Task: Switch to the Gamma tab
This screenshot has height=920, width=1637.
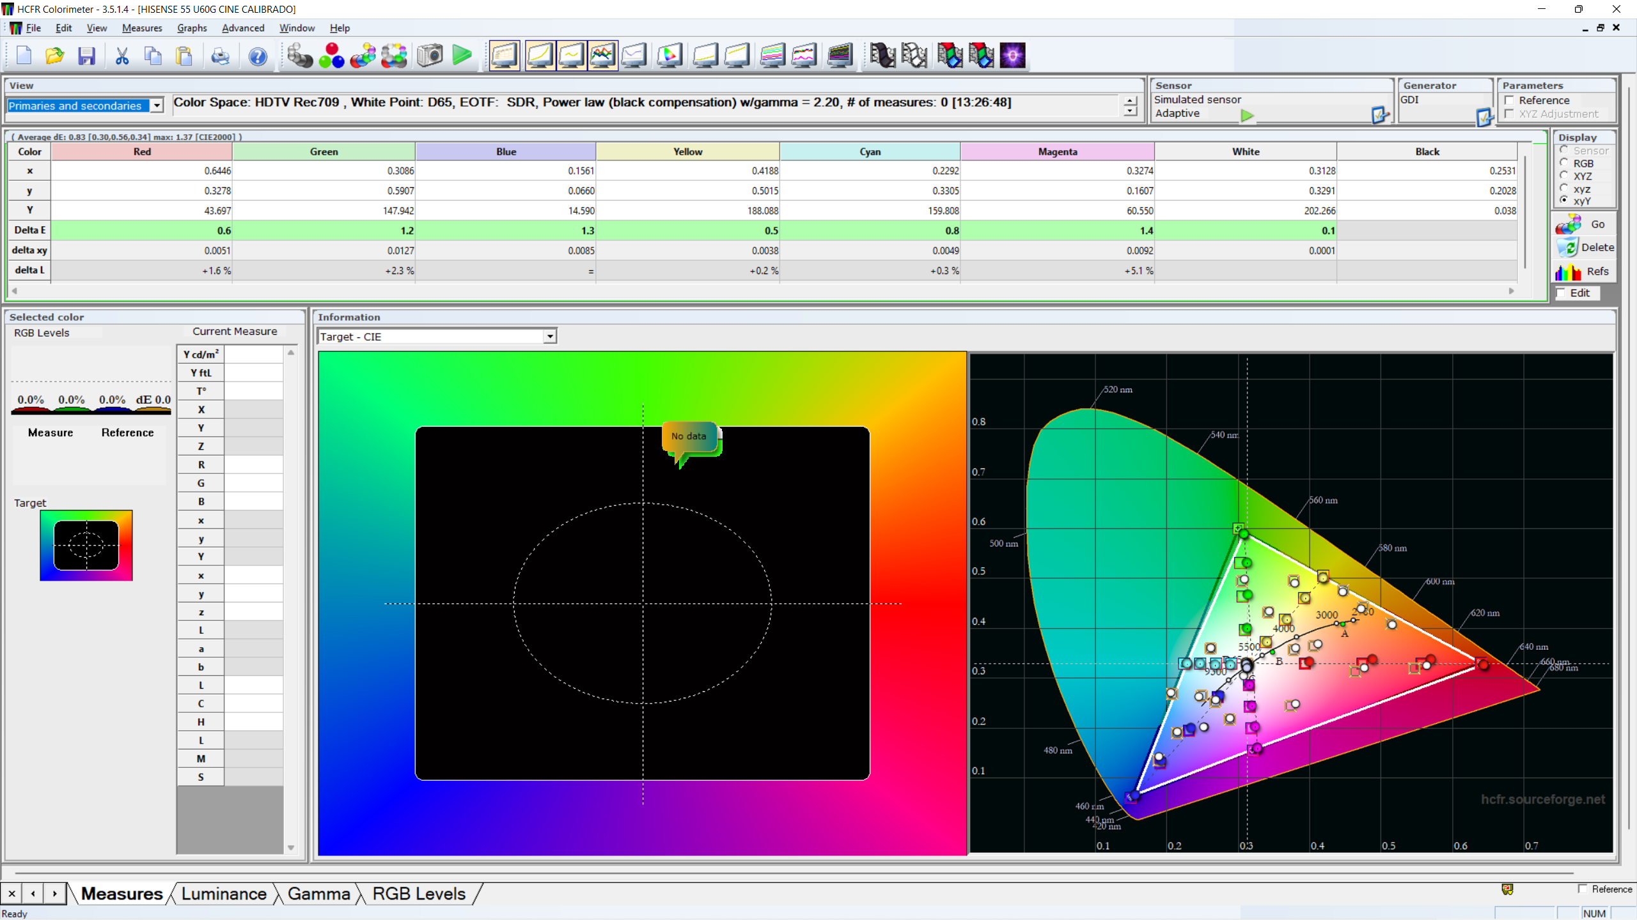Action: [x=318, y=894]
